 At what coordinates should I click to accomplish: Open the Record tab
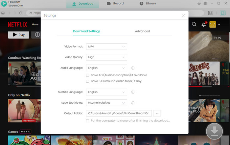[115, 4]
